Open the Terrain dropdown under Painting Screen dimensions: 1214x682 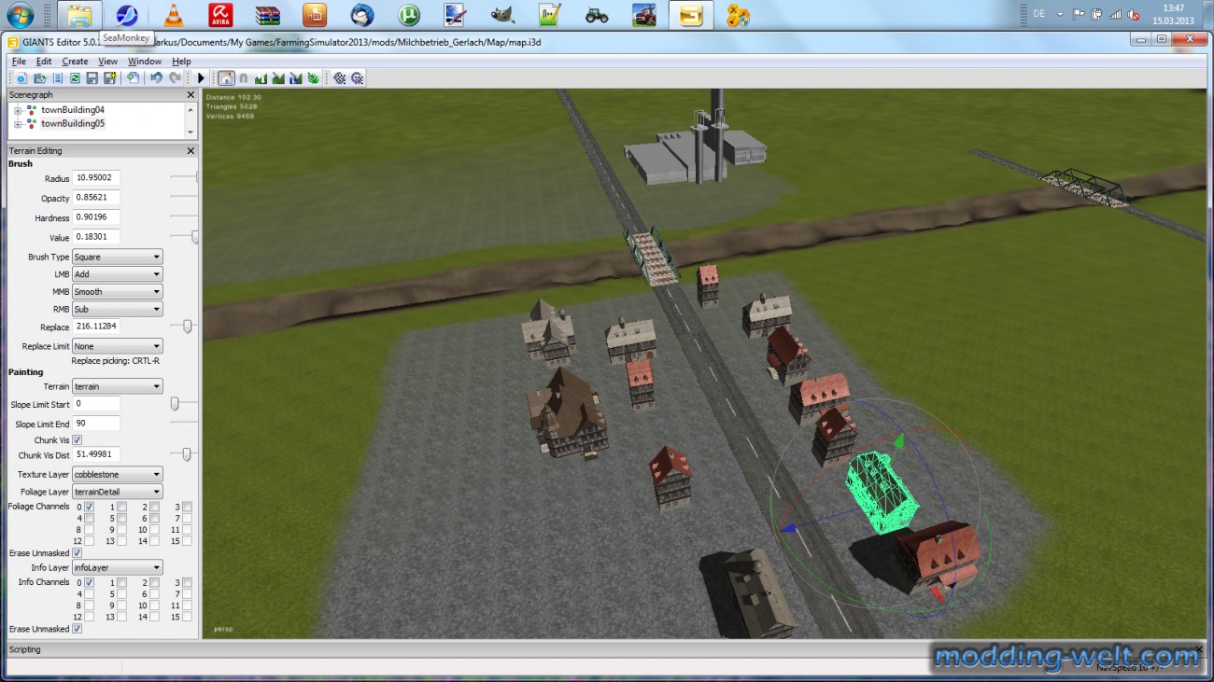tap(118, 386)
